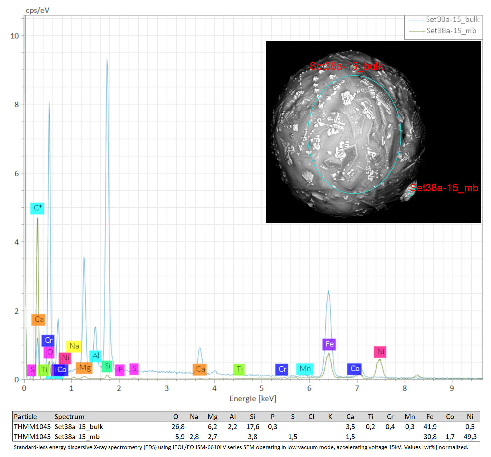Click the 'Particle' column header in the table
The image size is (491, 457).
[25, 417]
